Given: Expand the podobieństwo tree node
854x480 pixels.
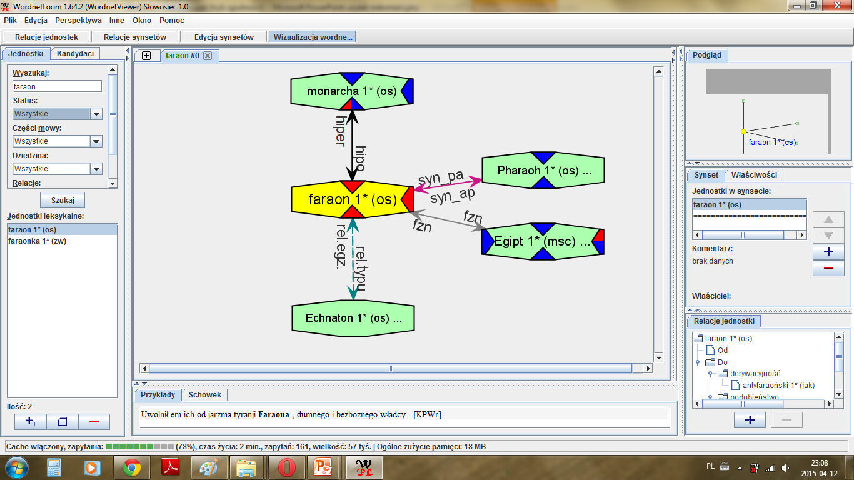Looking at the screenshot, I should click(x=710, y=396).
